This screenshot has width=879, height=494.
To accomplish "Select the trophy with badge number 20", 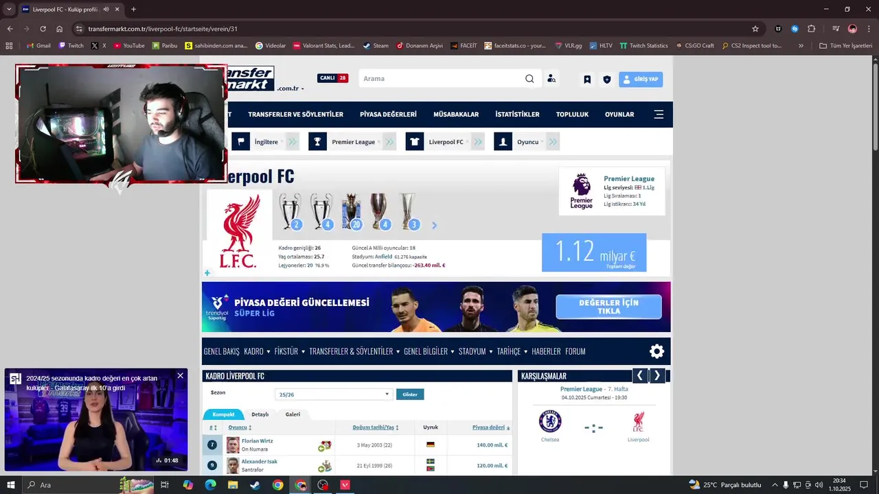I will point(351,211).
